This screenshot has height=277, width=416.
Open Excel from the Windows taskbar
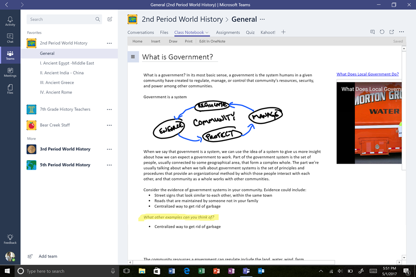coord(201,271)
